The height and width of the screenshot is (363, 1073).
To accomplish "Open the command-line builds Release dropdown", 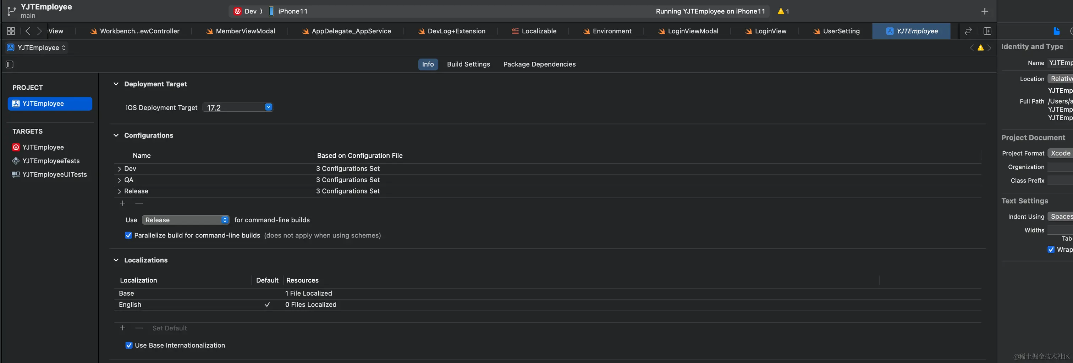I will pos(186,220).
